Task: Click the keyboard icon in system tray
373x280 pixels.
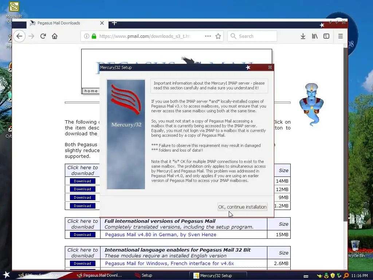Action: pyautogui.click(x=306, y=276)
